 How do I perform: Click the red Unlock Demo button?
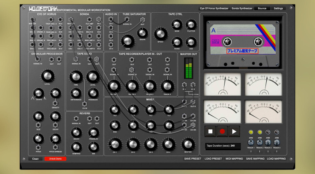coord(55,158)
